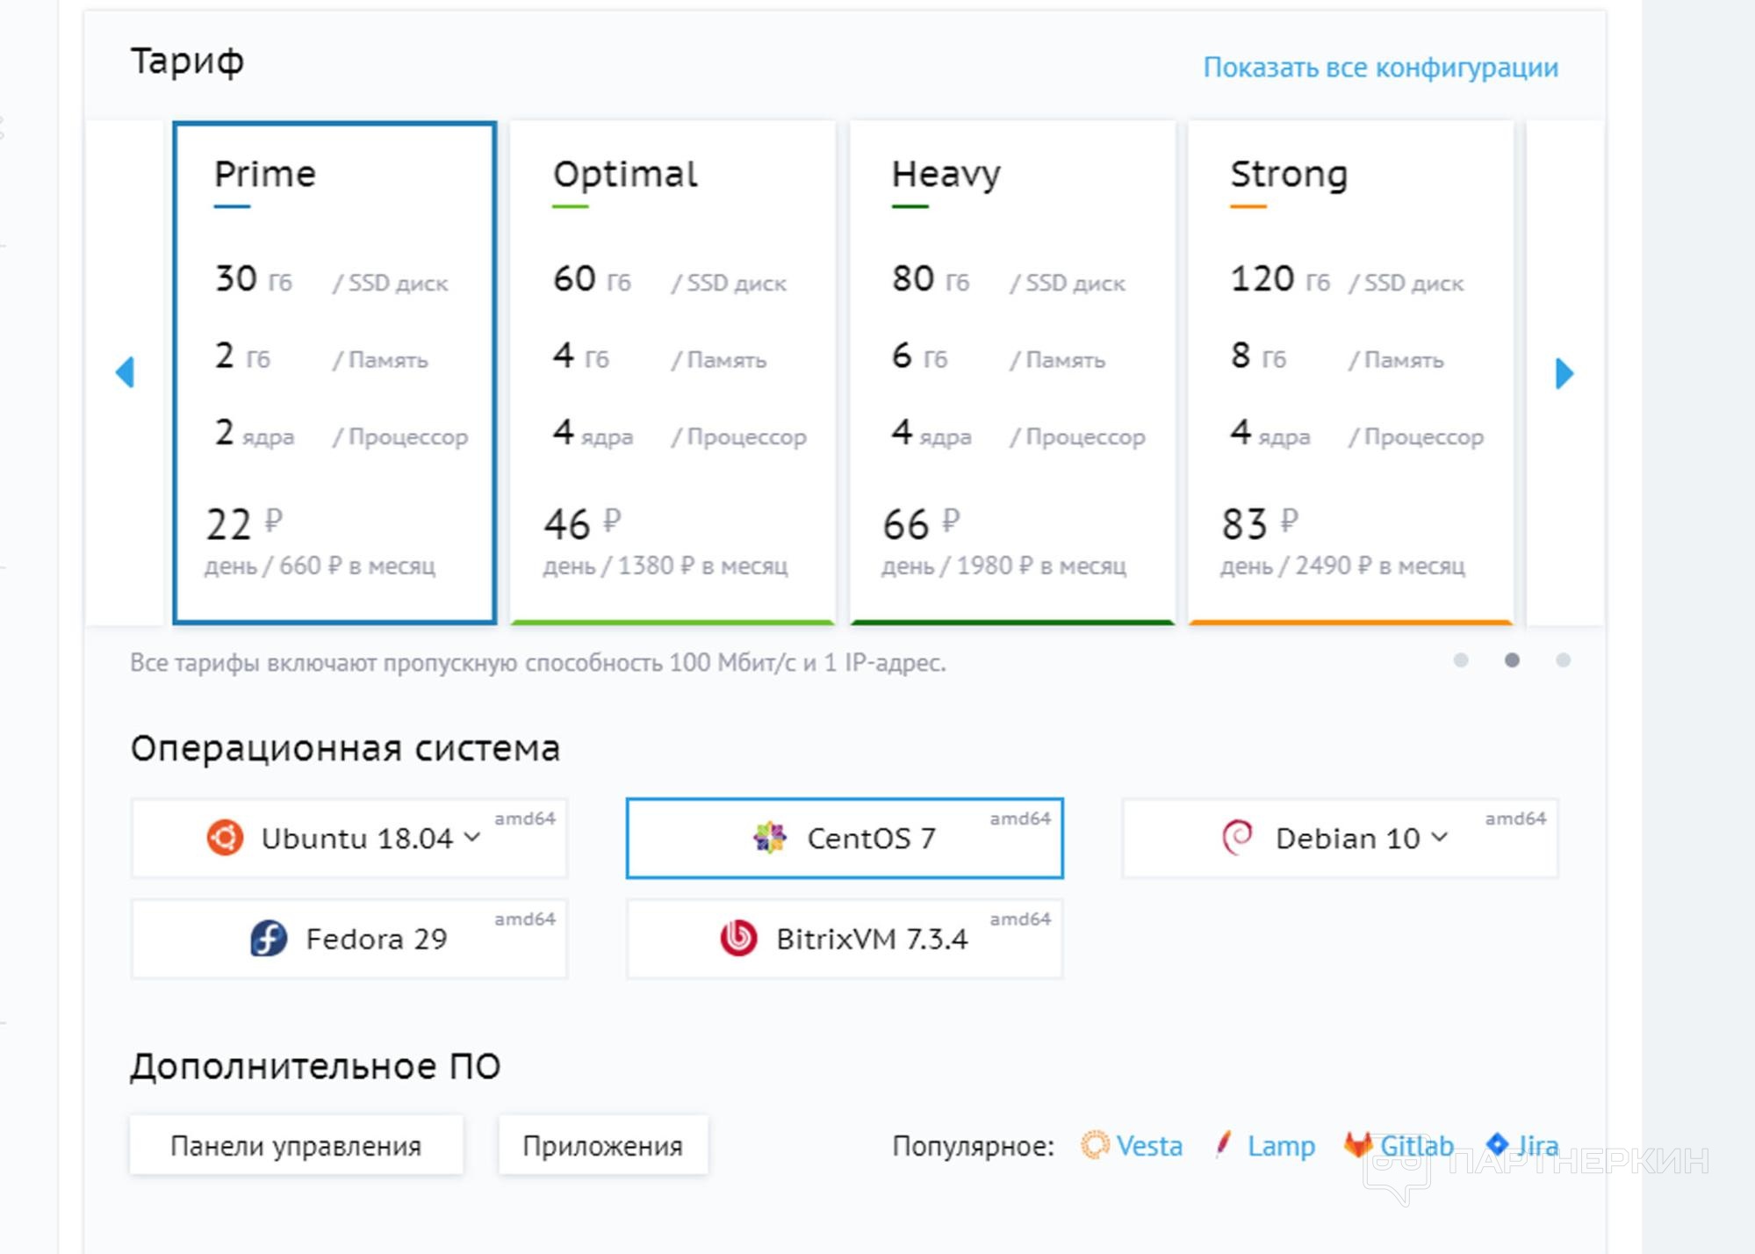The image size is (1755, 1254).
Task: Click Ubuntu 18.04 label text
Action: pos(357,839)
